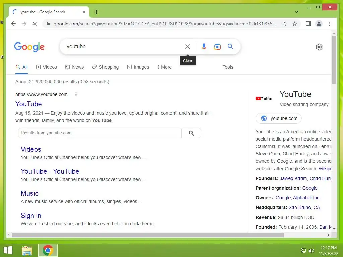Image resolution: width=343 pixels, height=257 pixels.
Task: Click vertical scrollbar down arrow
Action: pos(334,229)
